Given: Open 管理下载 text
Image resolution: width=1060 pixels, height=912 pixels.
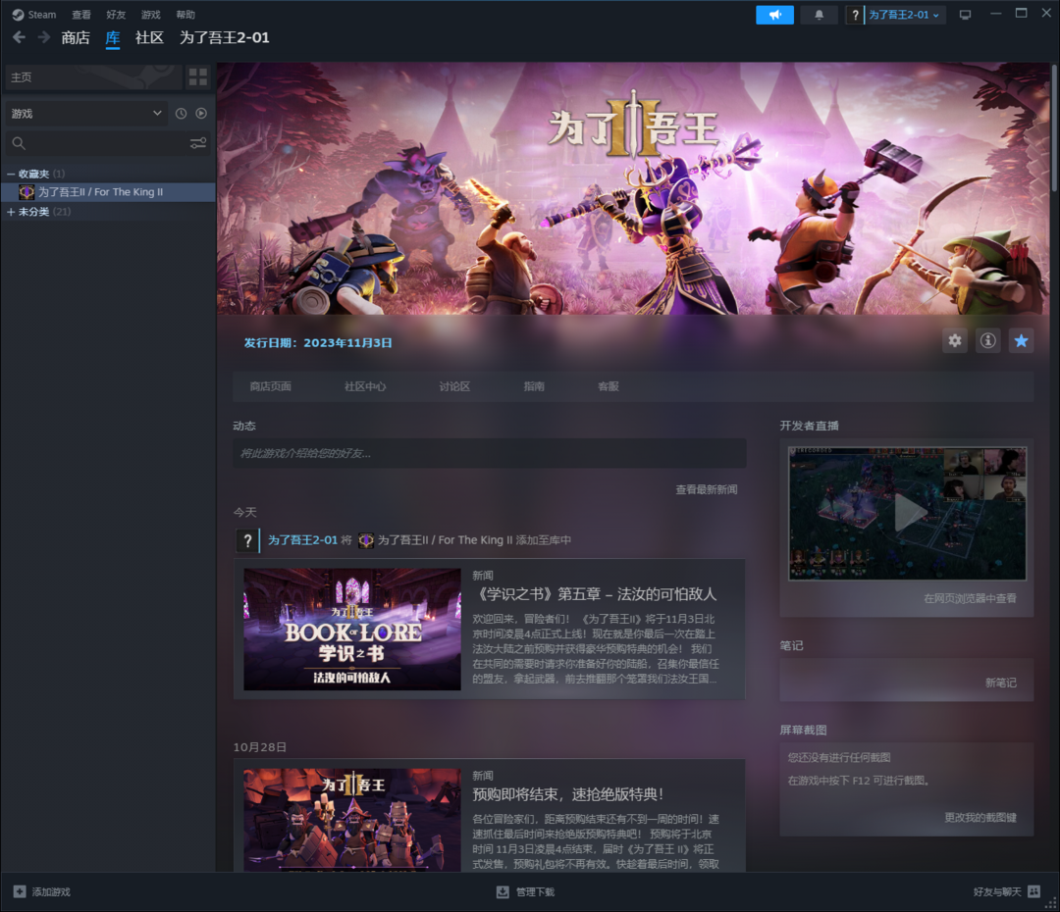Looking at the screenshot, I should point(535,892).
